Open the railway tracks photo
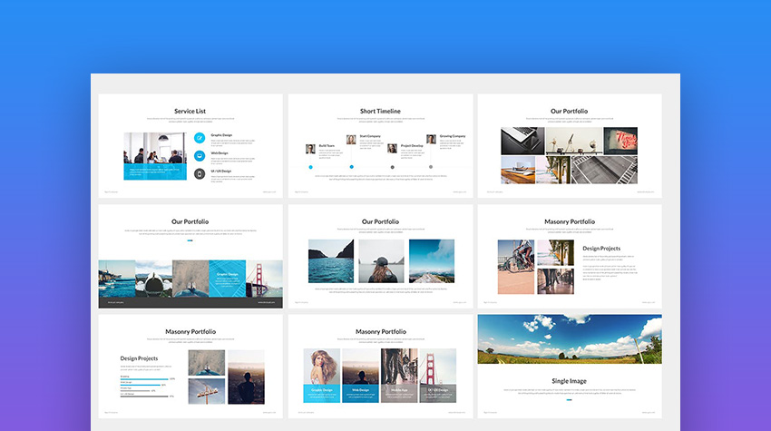The image size is (771, 431). [604, 170]
